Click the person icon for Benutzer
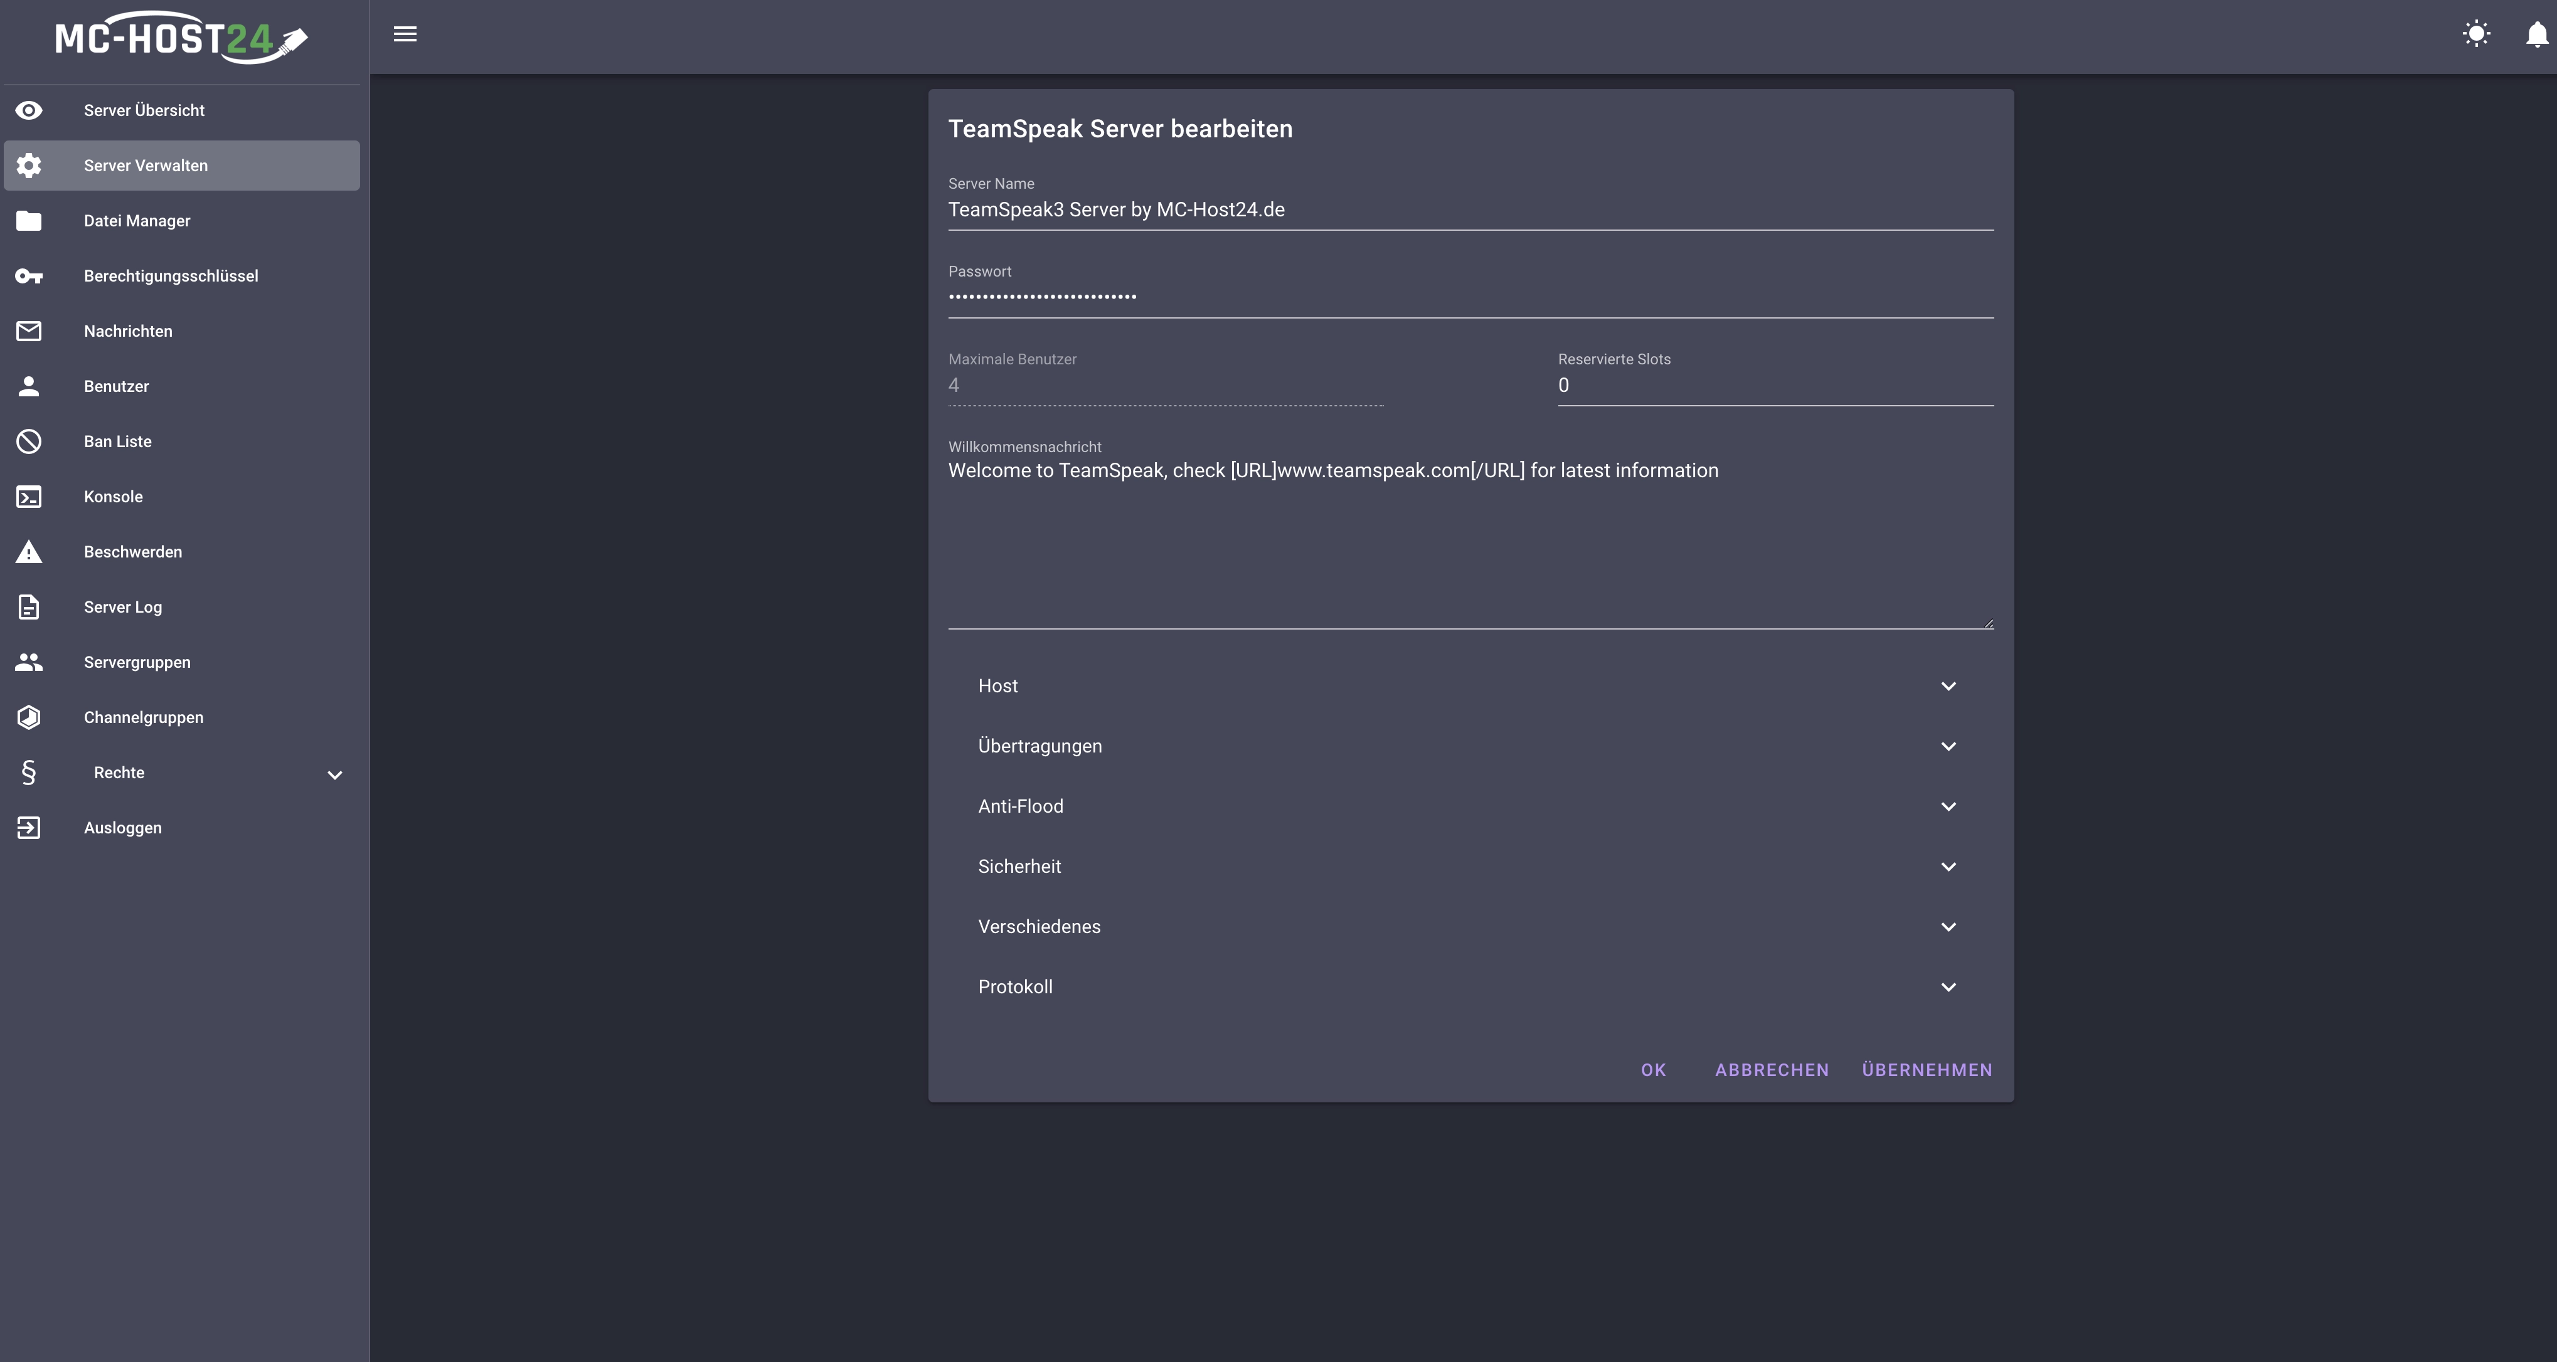Viewport: 2557px width, 1362px height. 29,386
